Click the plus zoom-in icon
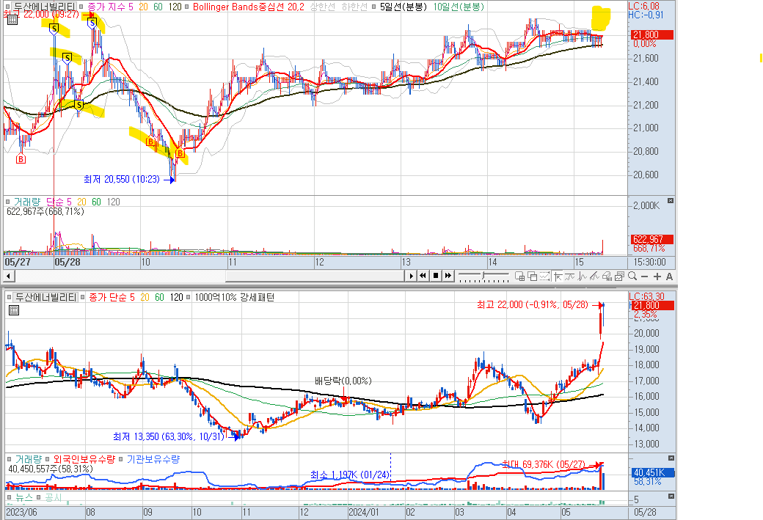 pyautogui.click(x=657, y=277)
